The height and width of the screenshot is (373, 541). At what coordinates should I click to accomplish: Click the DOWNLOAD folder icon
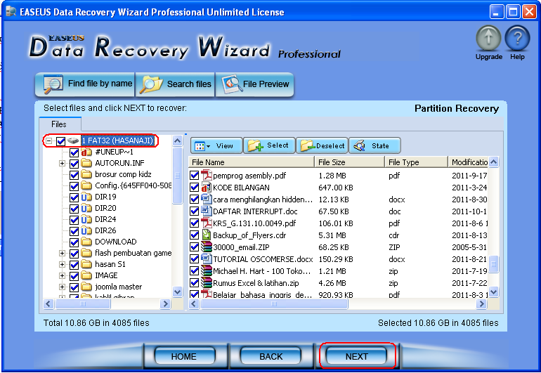coord(86,242)
